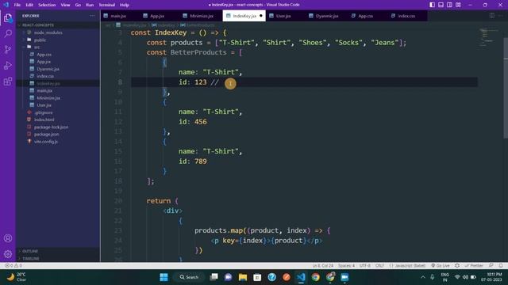The image size is (508, 285).
Task: Open the Go menu
Action: 78,5
